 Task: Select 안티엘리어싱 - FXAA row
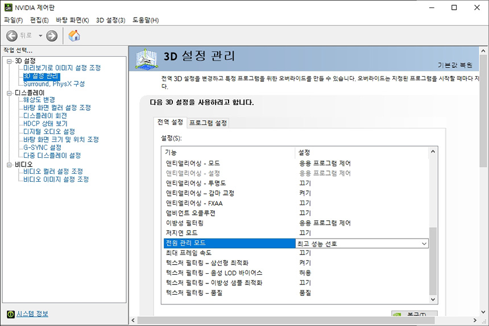(296, 203)
